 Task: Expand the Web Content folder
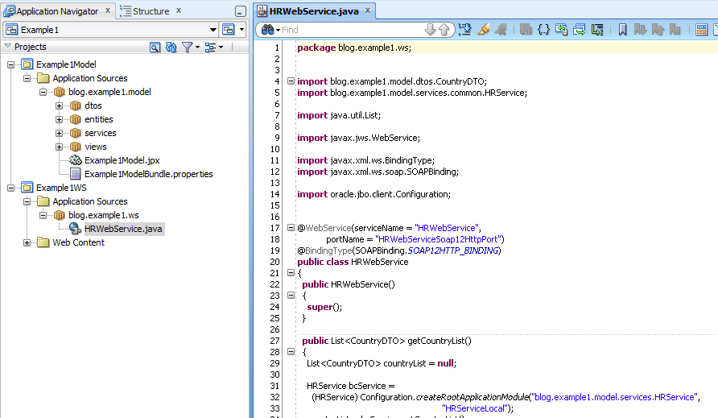[27, 243]
